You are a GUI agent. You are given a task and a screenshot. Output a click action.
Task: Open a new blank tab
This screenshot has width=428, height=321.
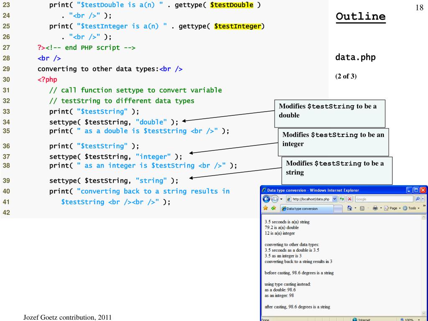click(x=338, y=209)
